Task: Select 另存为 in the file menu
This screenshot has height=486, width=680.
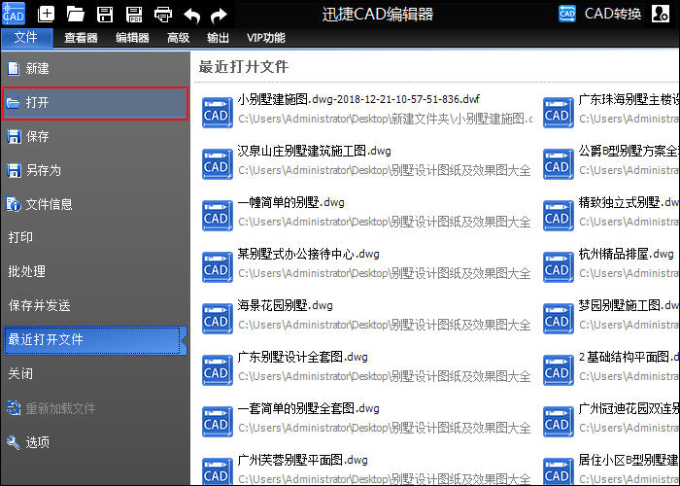Action: 43,170
